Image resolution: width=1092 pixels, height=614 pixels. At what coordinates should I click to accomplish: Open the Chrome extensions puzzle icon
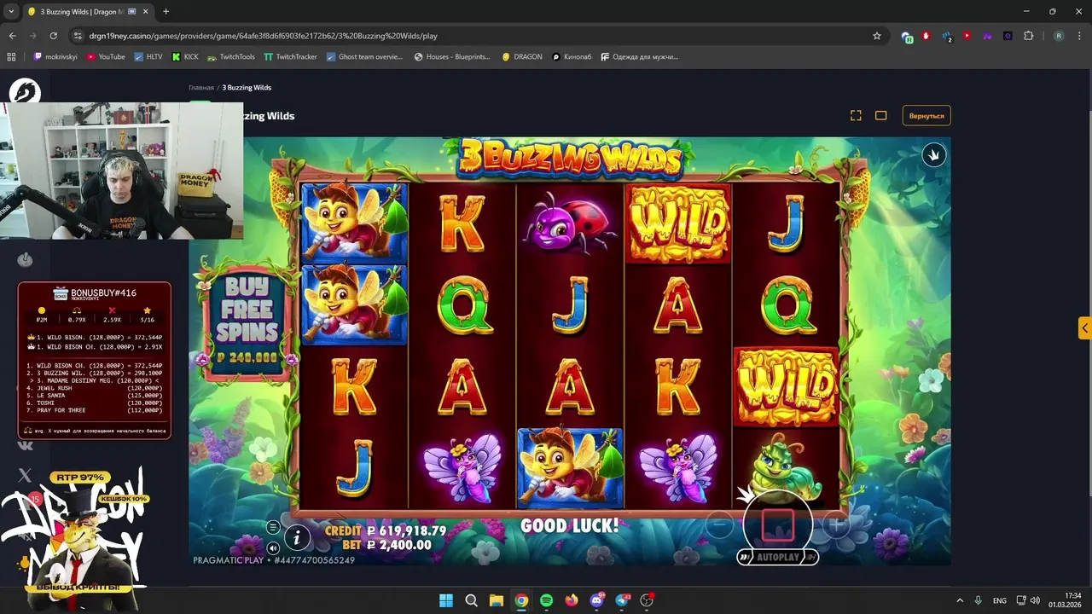pos(1028,36)
